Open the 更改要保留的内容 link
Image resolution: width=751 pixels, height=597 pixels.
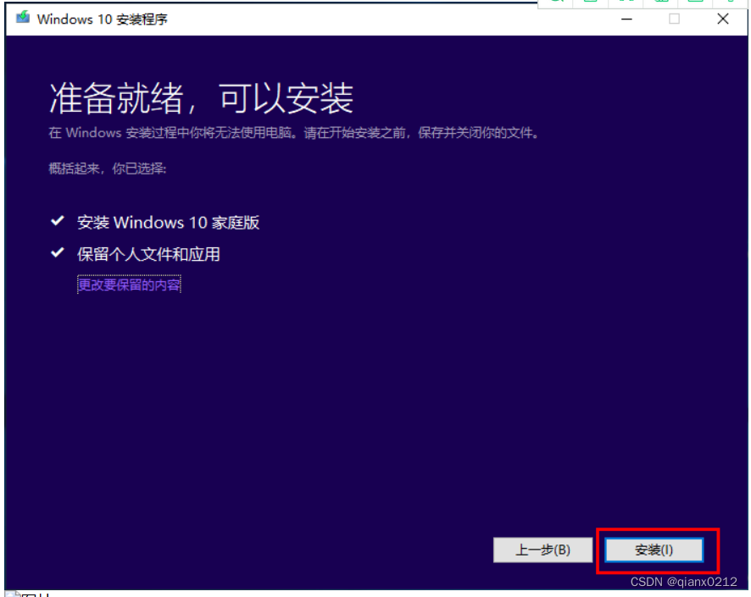(129, 285)
